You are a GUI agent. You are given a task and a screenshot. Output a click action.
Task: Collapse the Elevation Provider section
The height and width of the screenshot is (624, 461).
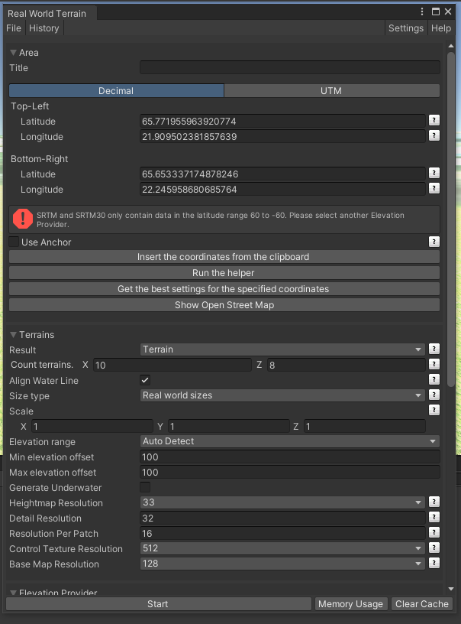click(13, 593)
